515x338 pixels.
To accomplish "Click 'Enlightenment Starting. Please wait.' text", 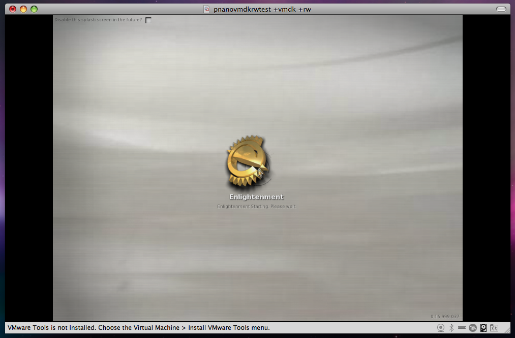I will pos(257,206).
